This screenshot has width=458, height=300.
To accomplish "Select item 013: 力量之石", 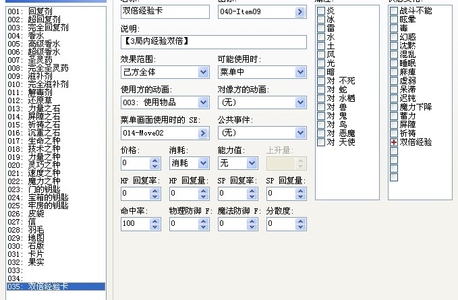I will tap(56, 109).
